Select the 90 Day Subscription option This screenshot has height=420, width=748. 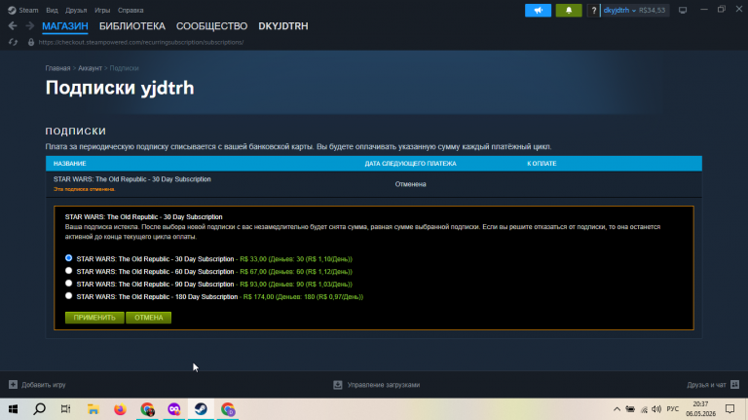click(69, 284)
